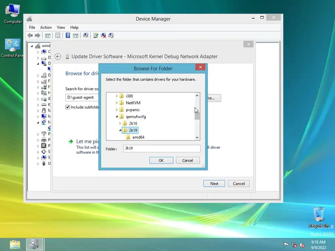Collapse the qemufwcfg folder
This screenshot has height=251, width=335.
(x=117, y=117)
